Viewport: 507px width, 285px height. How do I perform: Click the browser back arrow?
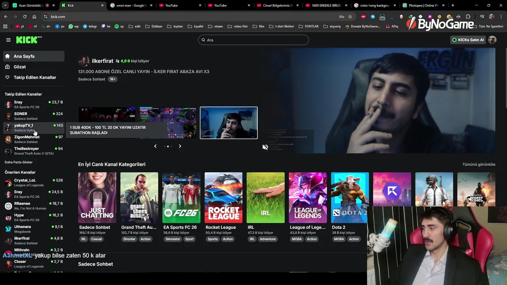click(x=6, y=17)
